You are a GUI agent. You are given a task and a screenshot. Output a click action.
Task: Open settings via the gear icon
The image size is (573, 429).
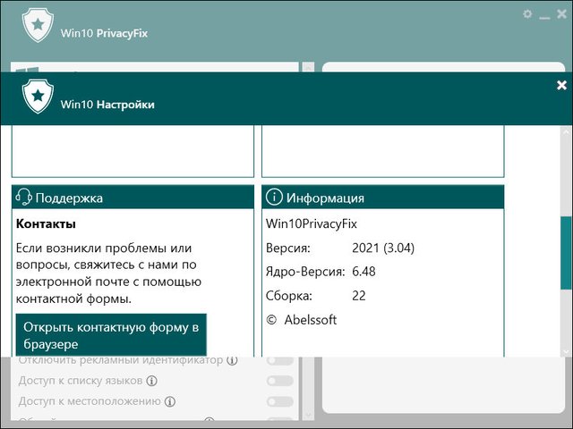(527, 14)
